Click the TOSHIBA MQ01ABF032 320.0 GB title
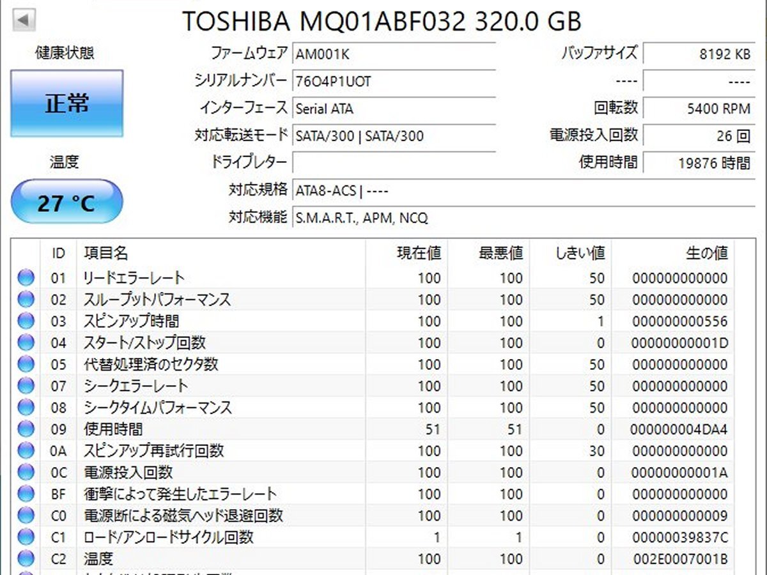 (x=382, y=21)
